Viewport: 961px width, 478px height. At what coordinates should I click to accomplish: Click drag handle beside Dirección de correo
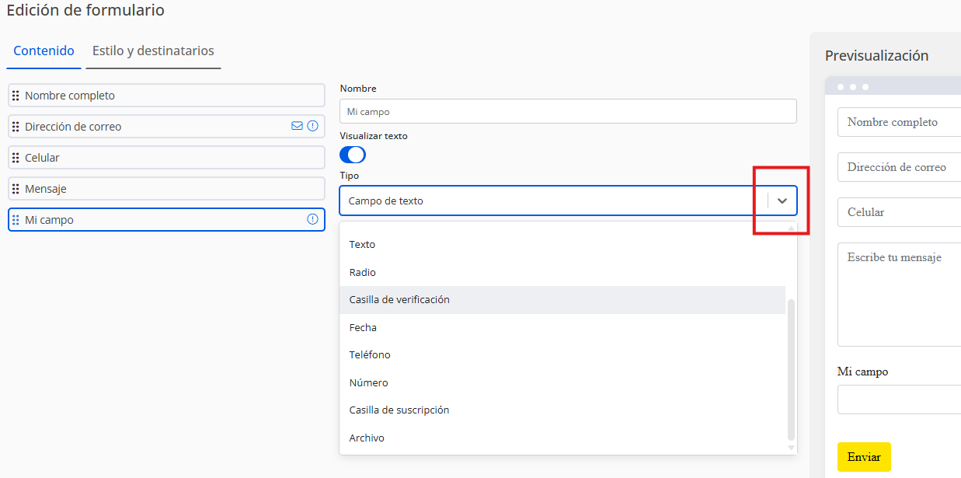[16, 127]
